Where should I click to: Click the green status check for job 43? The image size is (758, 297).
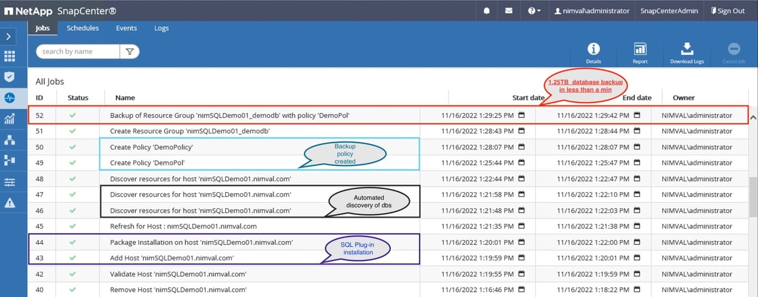click(73, 258)
